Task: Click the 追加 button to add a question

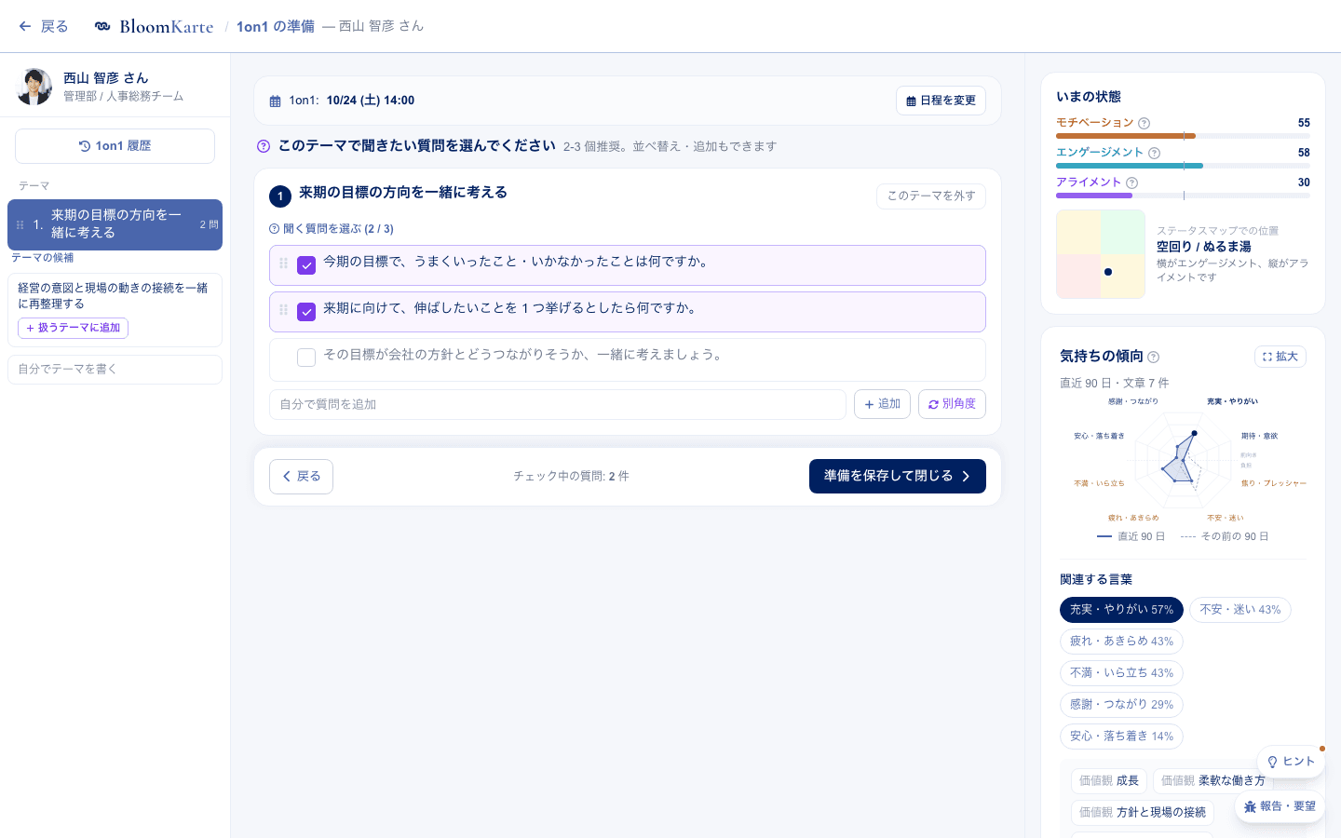Action: click(x=882, y=404)
